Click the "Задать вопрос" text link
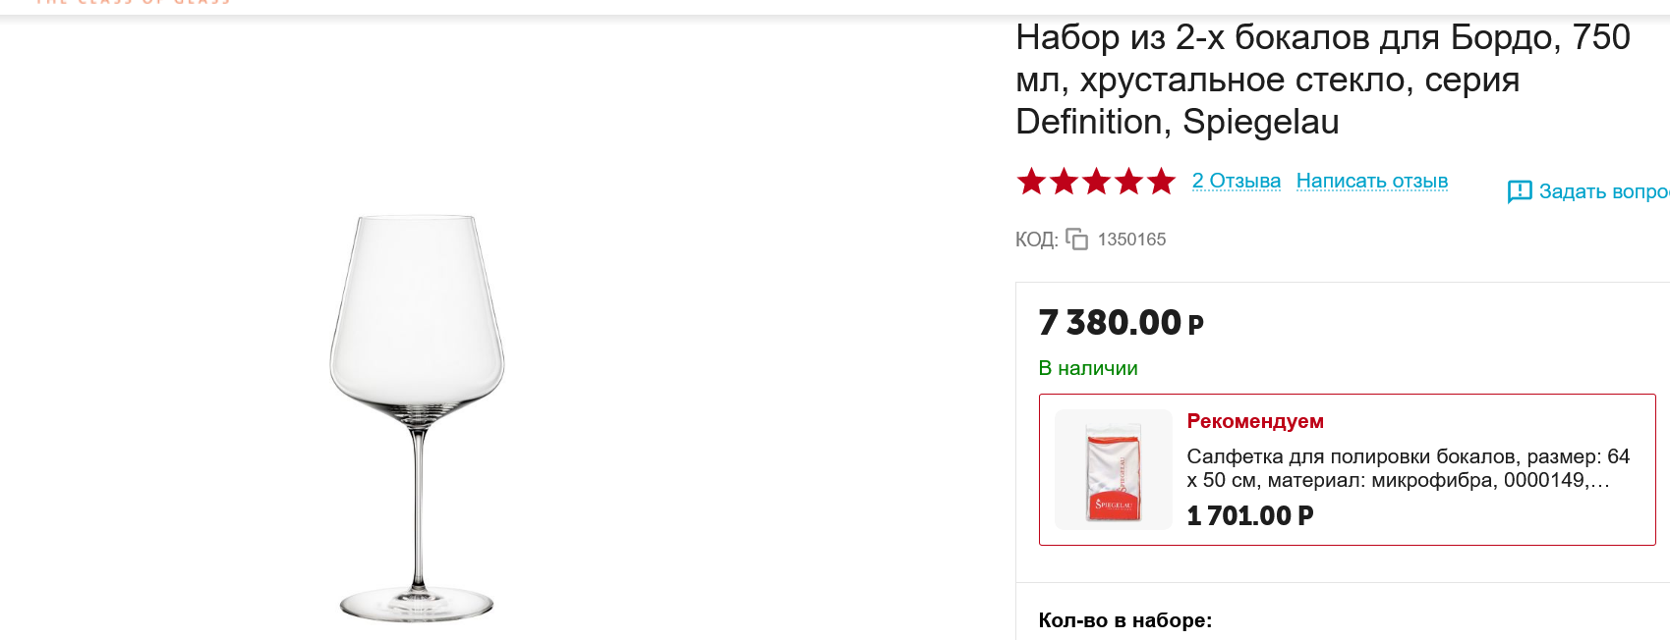This screenshot has height=640, width=1670. click(x=1604, y=191)
